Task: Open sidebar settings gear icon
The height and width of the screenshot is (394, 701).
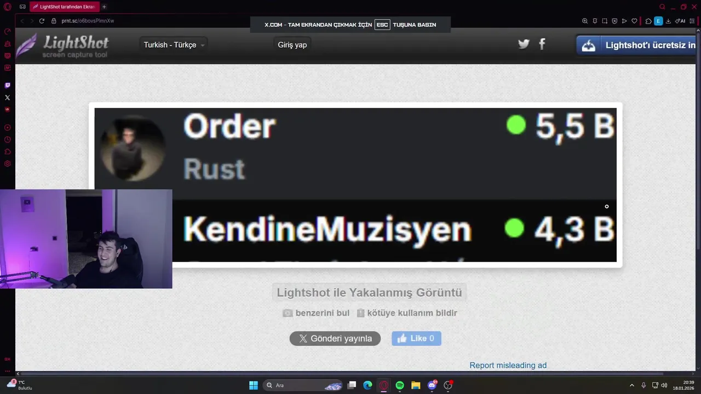Action: (7, 164)
